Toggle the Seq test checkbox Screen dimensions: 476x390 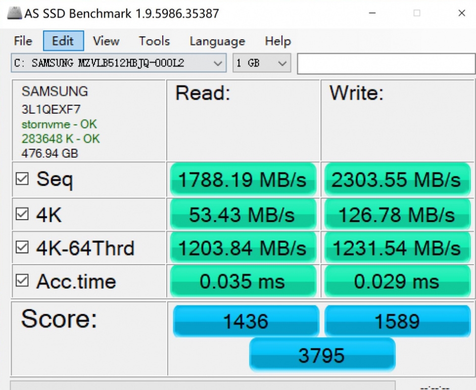(x=22, y=179)
